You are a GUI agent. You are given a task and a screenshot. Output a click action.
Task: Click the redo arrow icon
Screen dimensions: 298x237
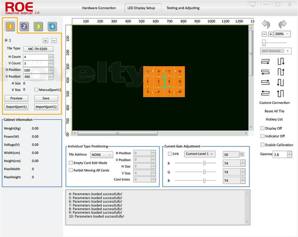coord(282,25)
